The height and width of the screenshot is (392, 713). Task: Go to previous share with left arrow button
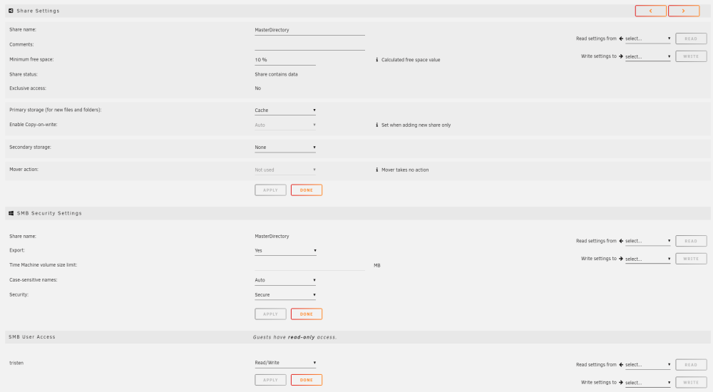(x=651, y=11)
